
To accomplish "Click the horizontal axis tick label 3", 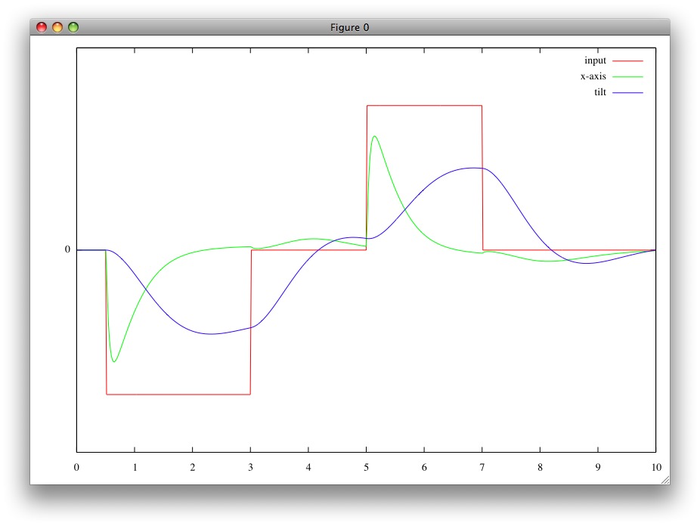I will (x=250, y=466).
